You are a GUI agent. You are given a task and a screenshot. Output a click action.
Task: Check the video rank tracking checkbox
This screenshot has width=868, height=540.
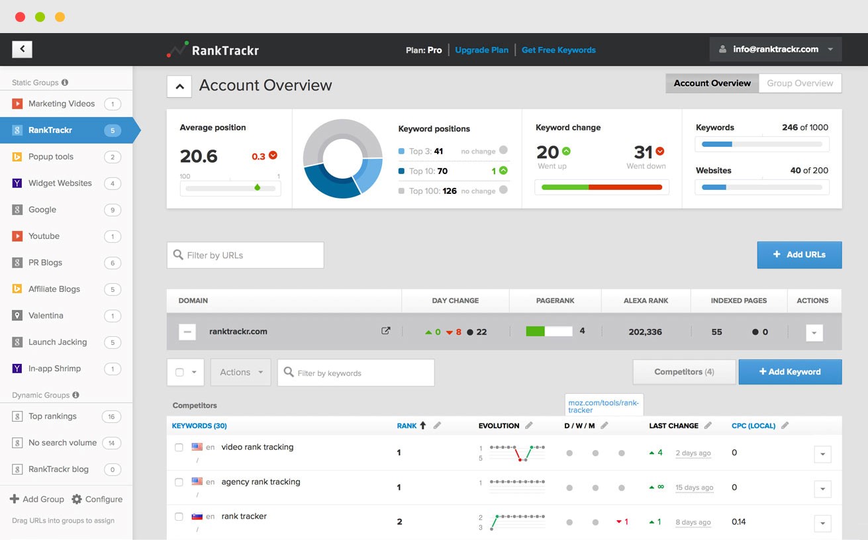179,448
